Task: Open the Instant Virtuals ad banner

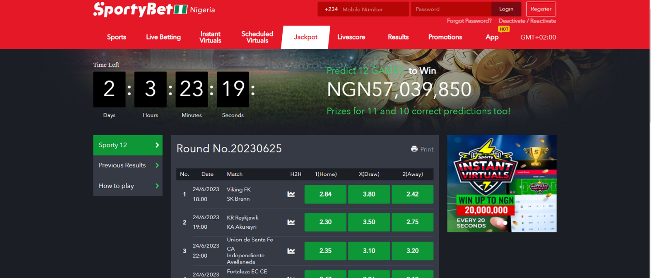Action: pyautogui.click(x=502, y=184)
